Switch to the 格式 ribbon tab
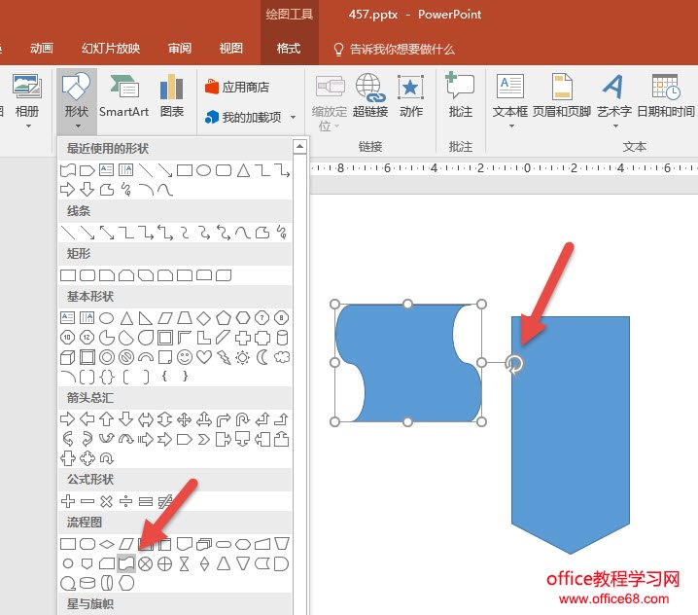698x615 pixels. coord(289,49)
